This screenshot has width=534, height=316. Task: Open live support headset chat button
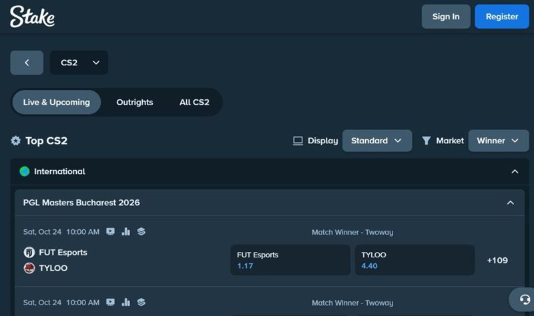point(525,299)
